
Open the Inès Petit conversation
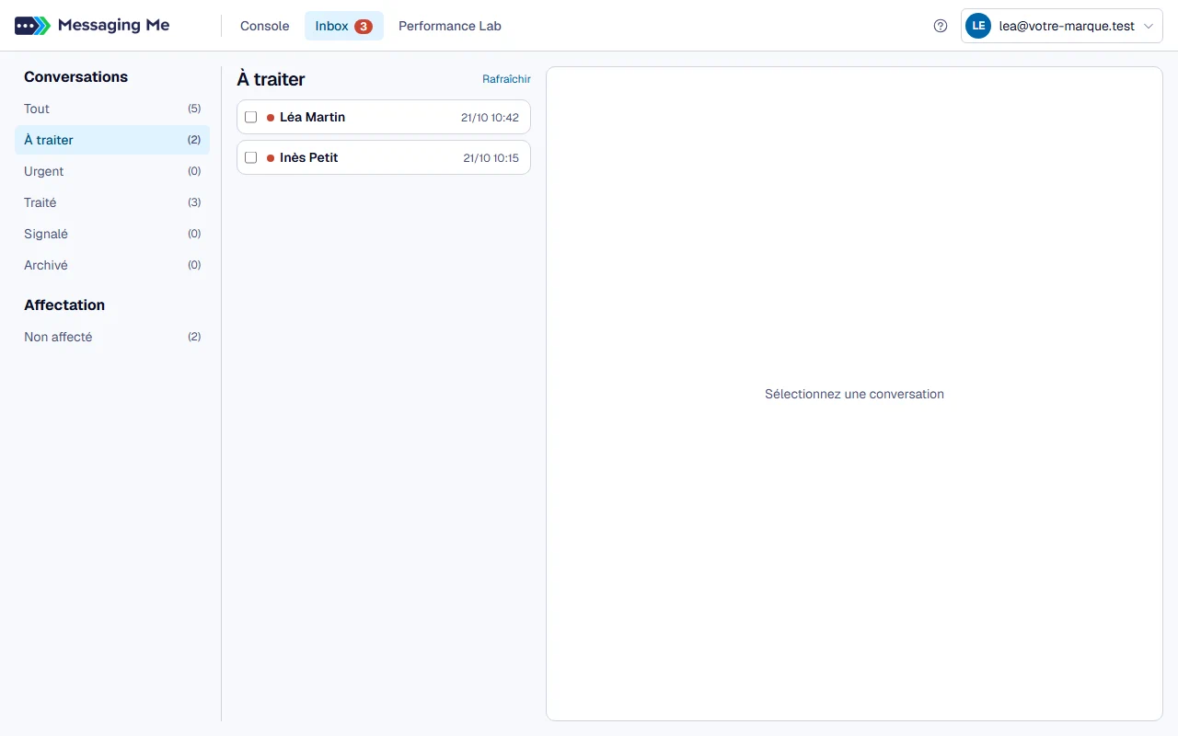coord(384,157)
